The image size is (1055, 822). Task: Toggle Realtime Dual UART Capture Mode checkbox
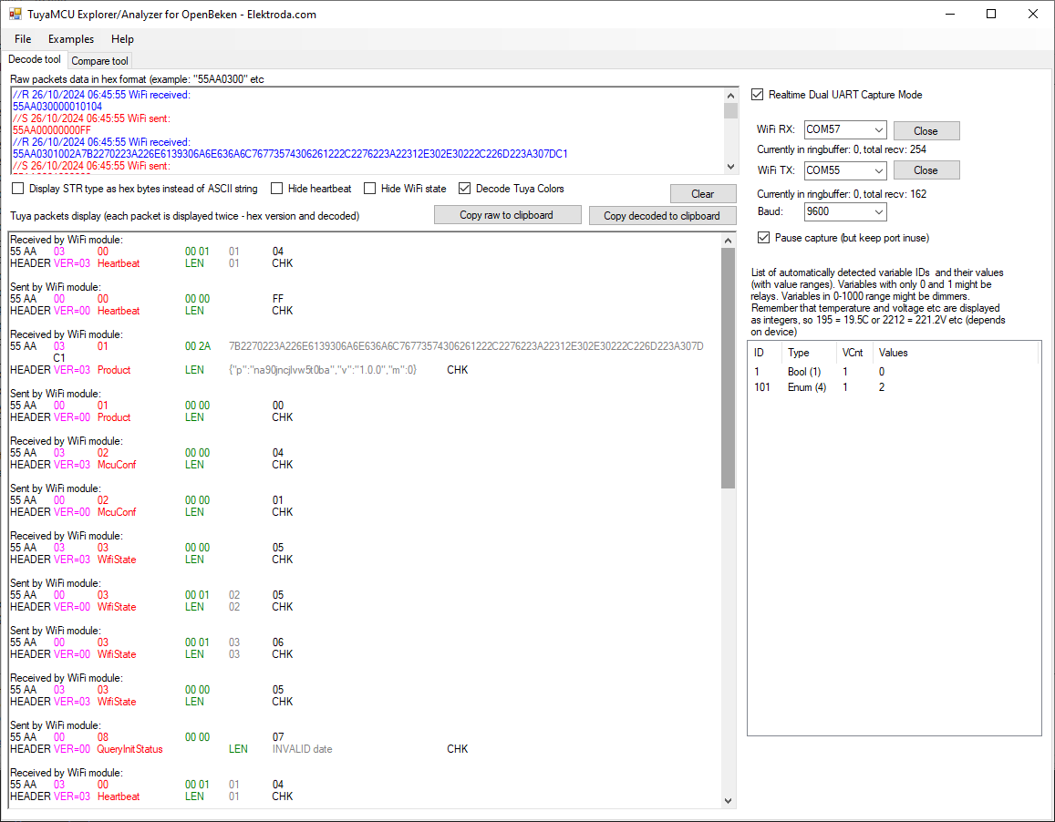758,95
